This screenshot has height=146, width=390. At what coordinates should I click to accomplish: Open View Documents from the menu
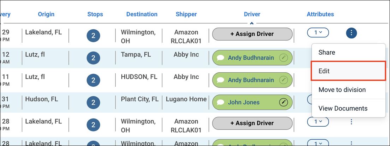(x=348, y=108)
